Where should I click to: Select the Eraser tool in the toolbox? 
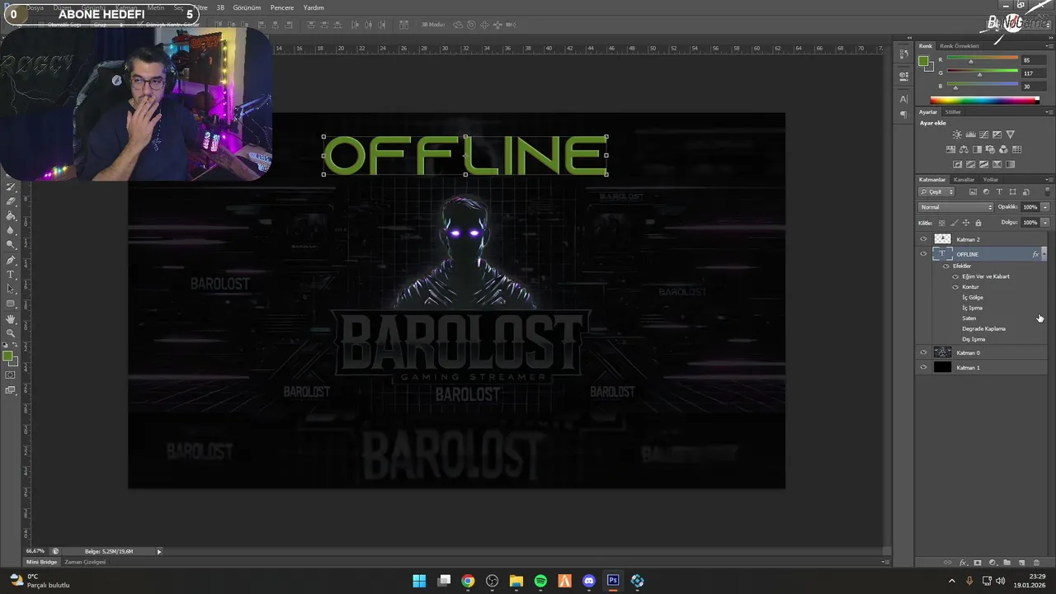point(11,200)
